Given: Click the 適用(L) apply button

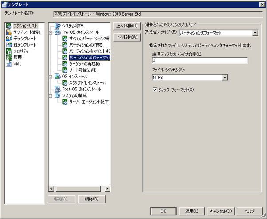Looking at the screenshot, I should click(192, 211).
